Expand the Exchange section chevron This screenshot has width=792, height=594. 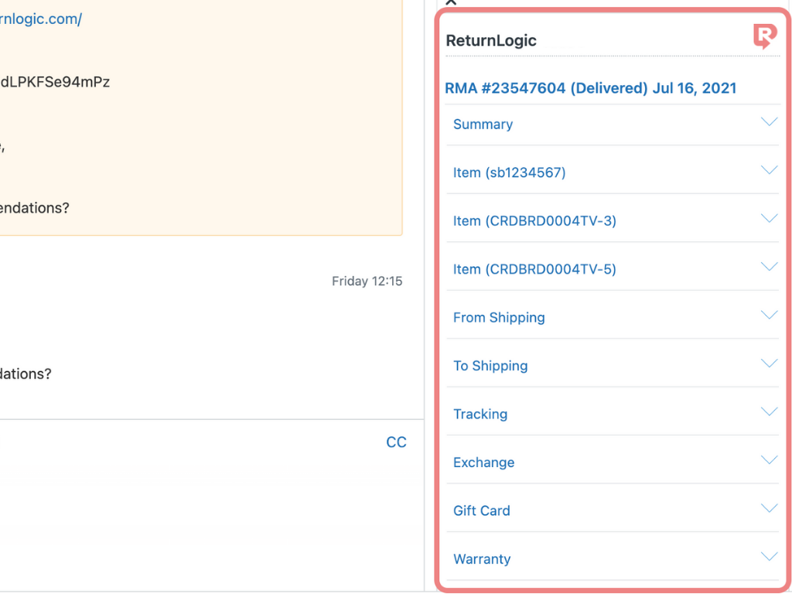(768, 460)
